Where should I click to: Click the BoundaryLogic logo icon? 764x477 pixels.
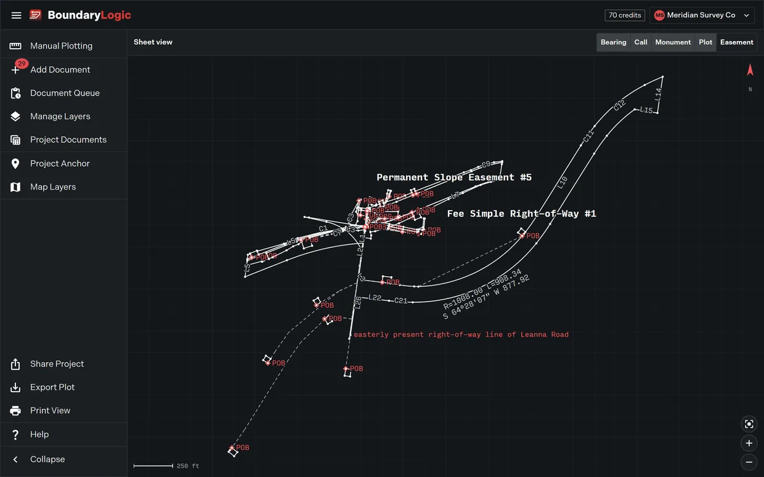click(x=36, y=15)
